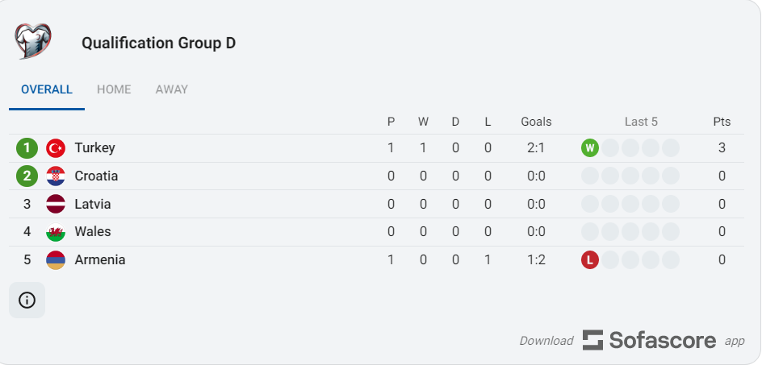Open the Turkey team link
The height and width of the screenshot is (369, 762).
tap(94, 148)
